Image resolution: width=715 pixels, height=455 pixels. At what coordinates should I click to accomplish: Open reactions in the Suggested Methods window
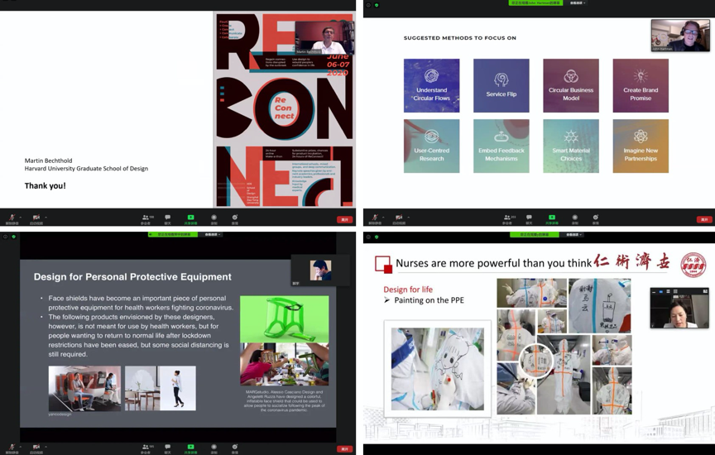[x=596, y=219]
